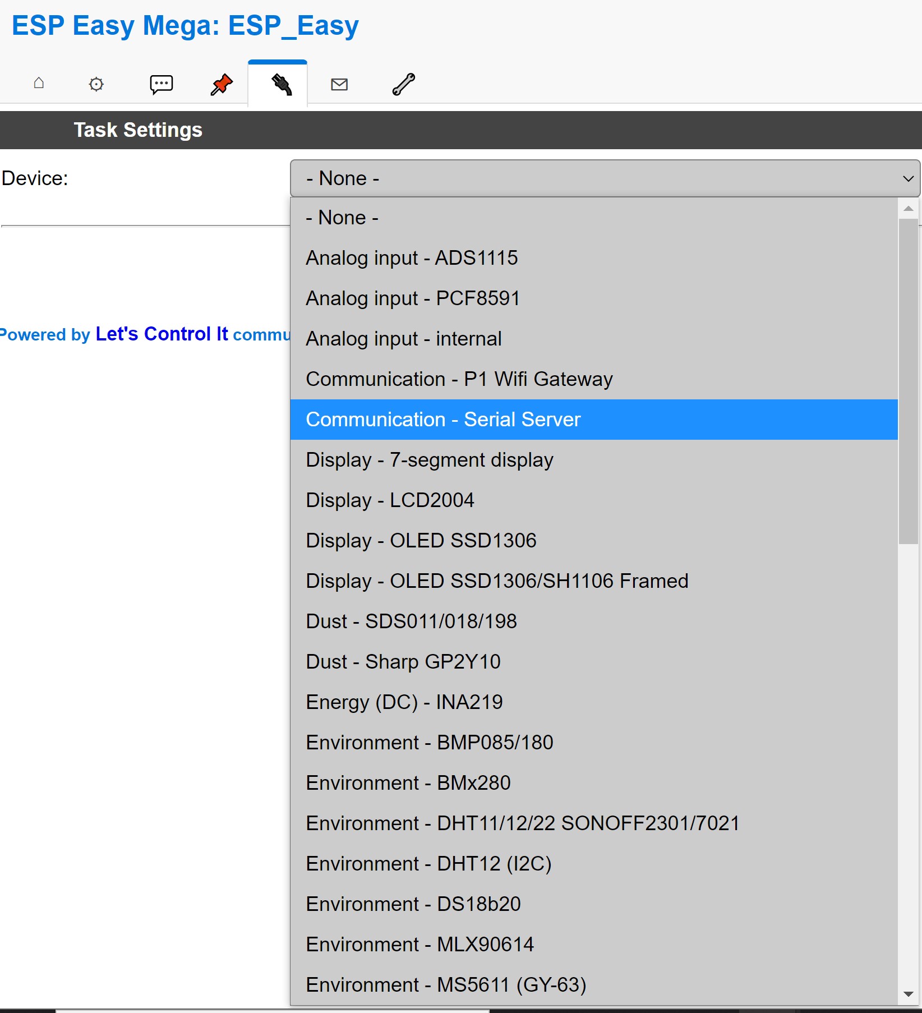
Task: Open the Tools wrench tab
Action: click(403, 84)
